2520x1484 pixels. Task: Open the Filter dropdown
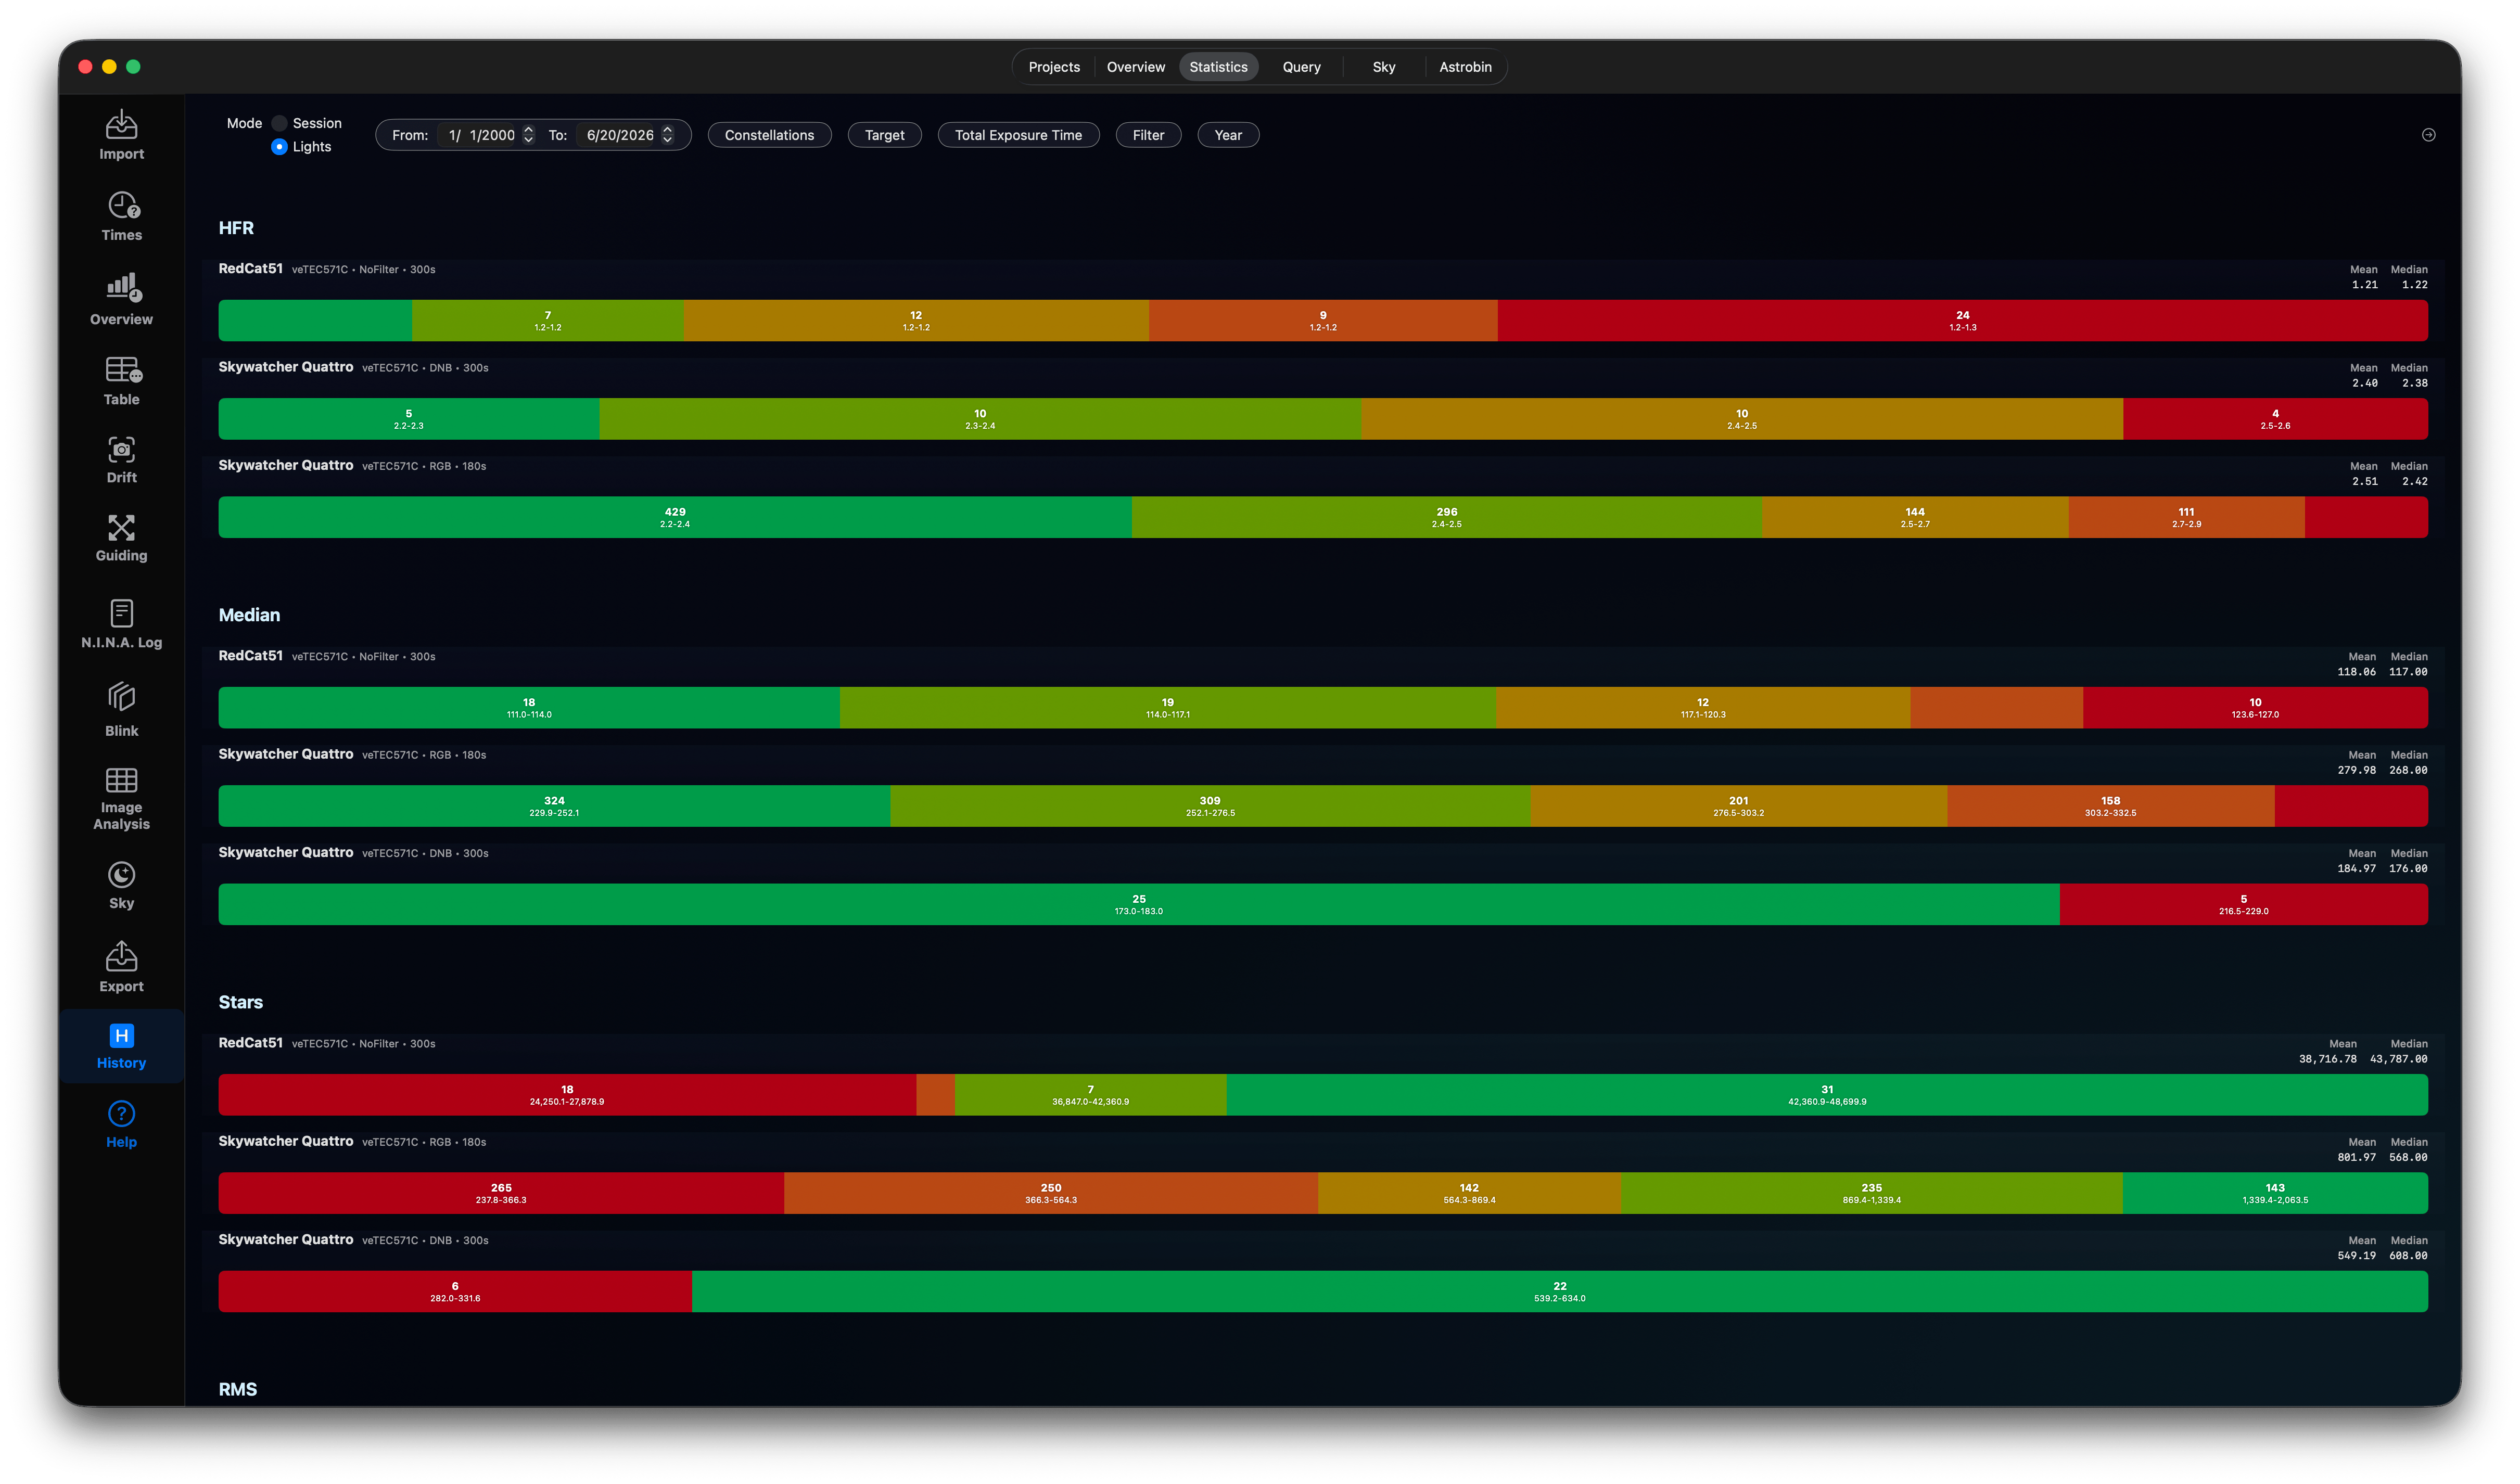coord(1148,135)
